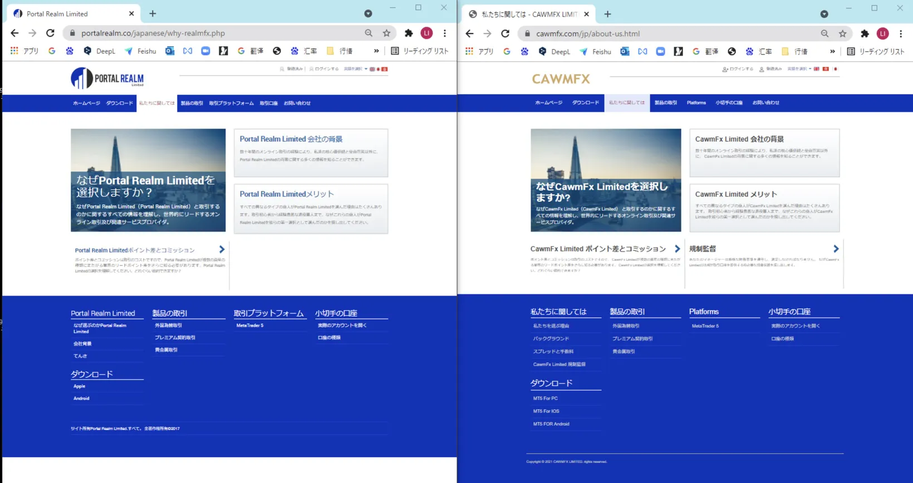The width and height of the screenshot is (913, 483).
Task: Click the gold CAWMFX logo
Action: point(561,79)
